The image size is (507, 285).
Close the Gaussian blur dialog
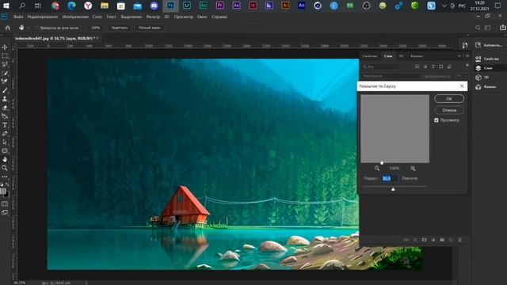(x=462, y=86)
